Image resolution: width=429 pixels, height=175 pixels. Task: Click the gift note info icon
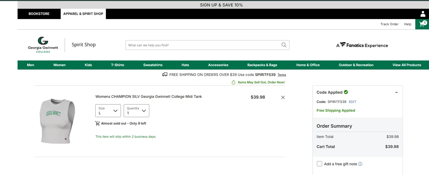tap(360, 164)
